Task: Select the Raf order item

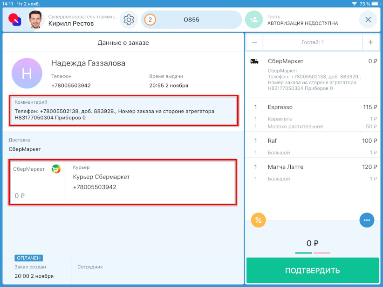Action: (x=312, y=140)
